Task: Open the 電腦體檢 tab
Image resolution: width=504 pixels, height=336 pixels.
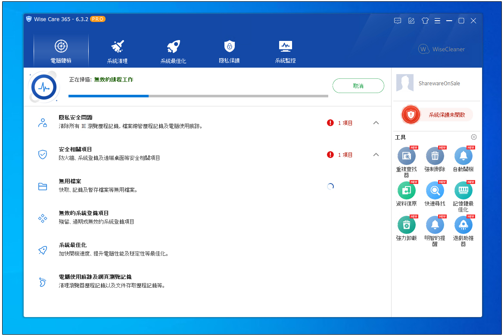Action: point(61,51)
